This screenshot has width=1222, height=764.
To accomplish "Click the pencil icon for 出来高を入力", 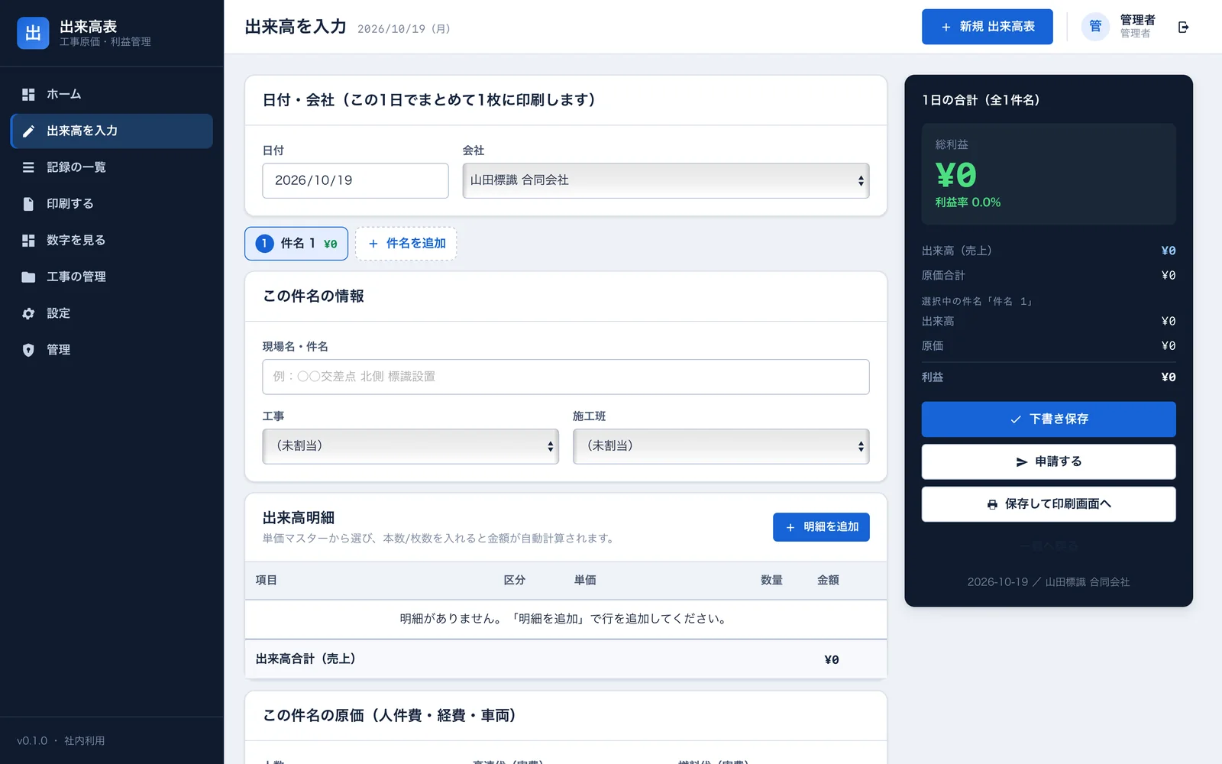I will [x=28, y=131].
